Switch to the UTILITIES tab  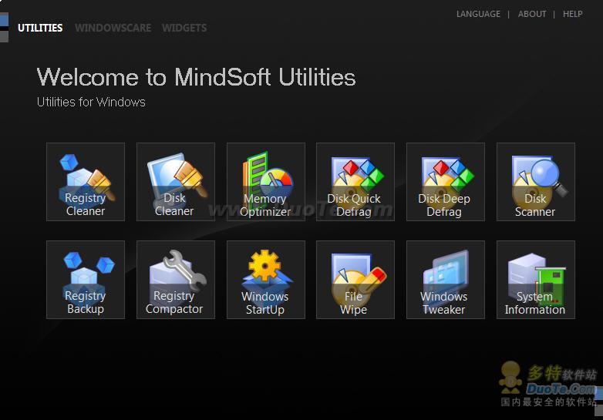tap(40, 28)
